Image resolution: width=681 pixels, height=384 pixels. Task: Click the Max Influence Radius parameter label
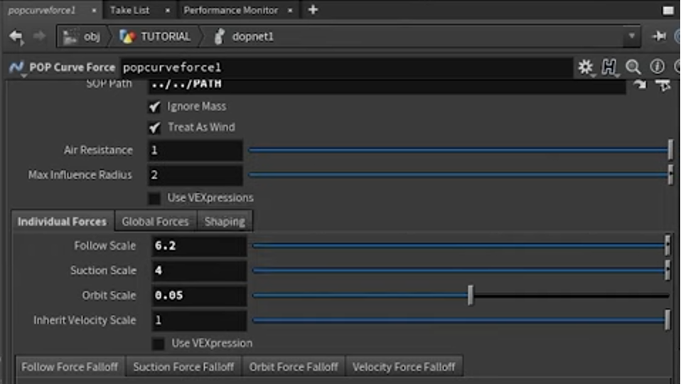80,175
